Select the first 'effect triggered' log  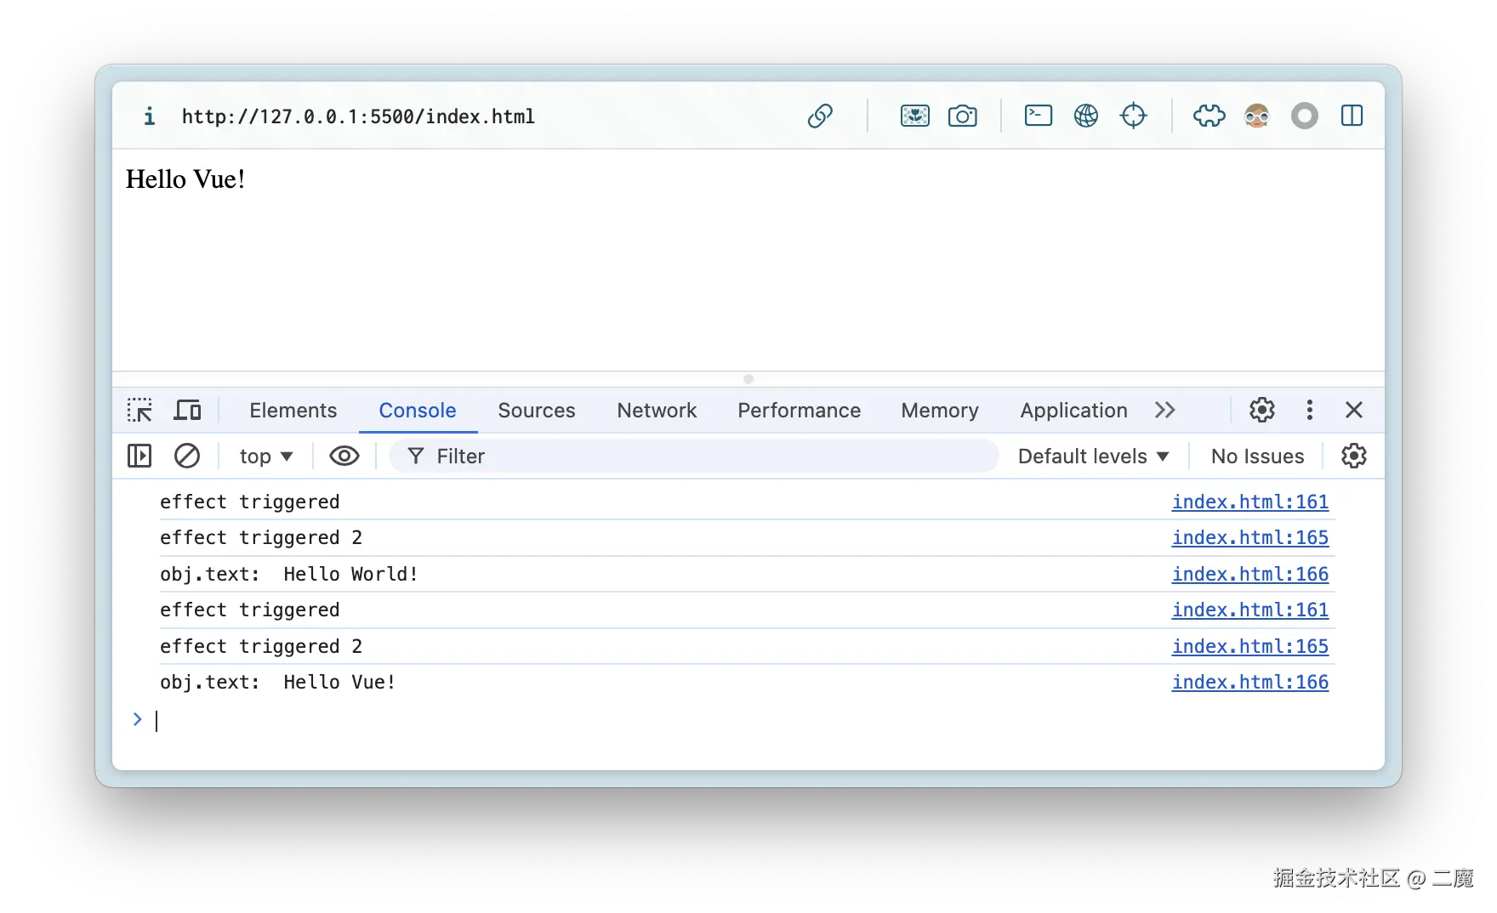pos(250,502)
